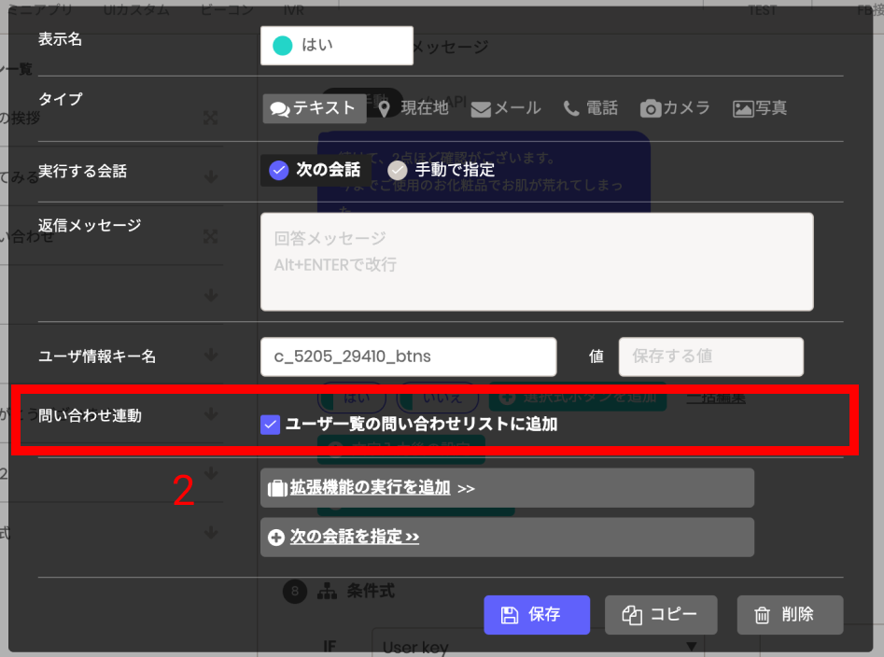
Task: Click the 保存する値 input field
Action: click(x=711, y=356)
